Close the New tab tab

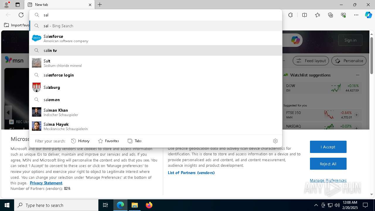coord(90,5)
